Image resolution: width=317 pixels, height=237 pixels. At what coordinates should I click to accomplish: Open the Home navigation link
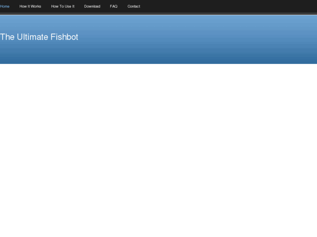pyautogui.click(x=5, y=7)
